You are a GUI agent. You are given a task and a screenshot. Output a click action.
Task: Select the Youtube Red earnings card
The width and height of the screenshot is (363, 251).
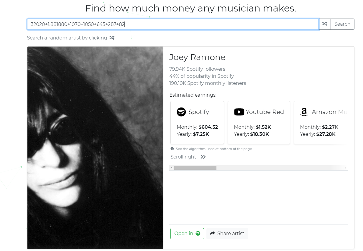259,123
